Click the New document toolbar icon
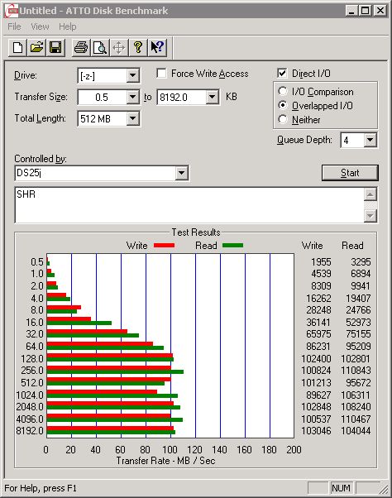Viewport: 392px width, 498px height. click(17, 48)
